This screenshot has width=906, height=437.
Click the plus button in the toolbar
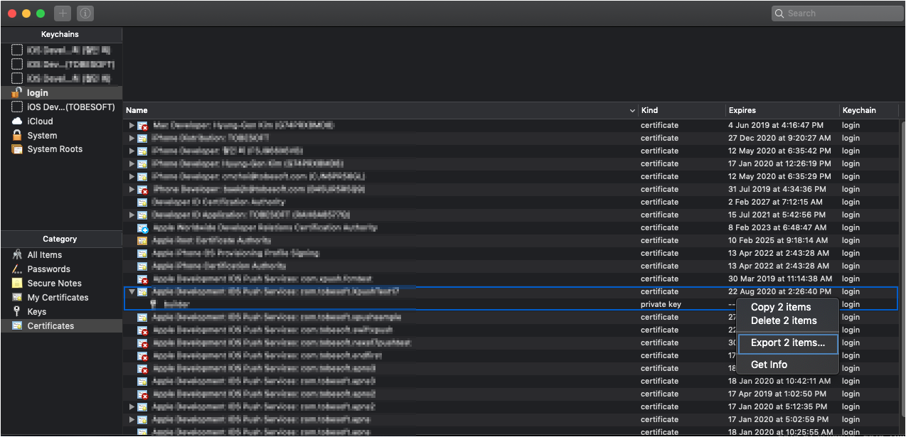(x=63, y=13)
